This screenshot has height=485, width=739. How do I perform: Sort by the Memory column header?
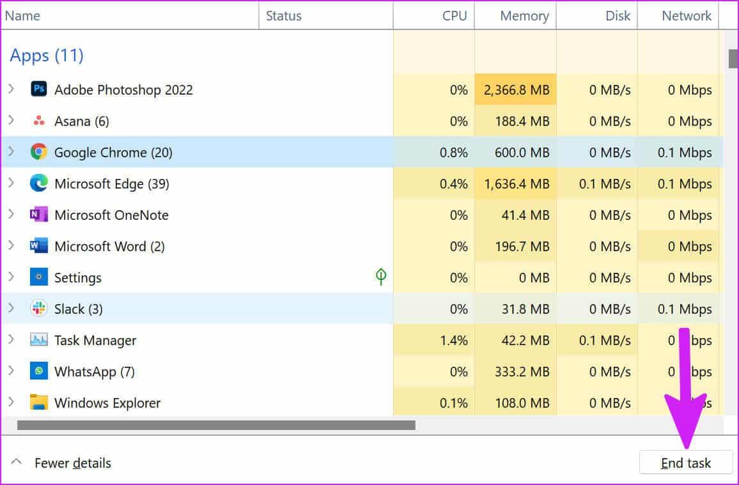515,15
